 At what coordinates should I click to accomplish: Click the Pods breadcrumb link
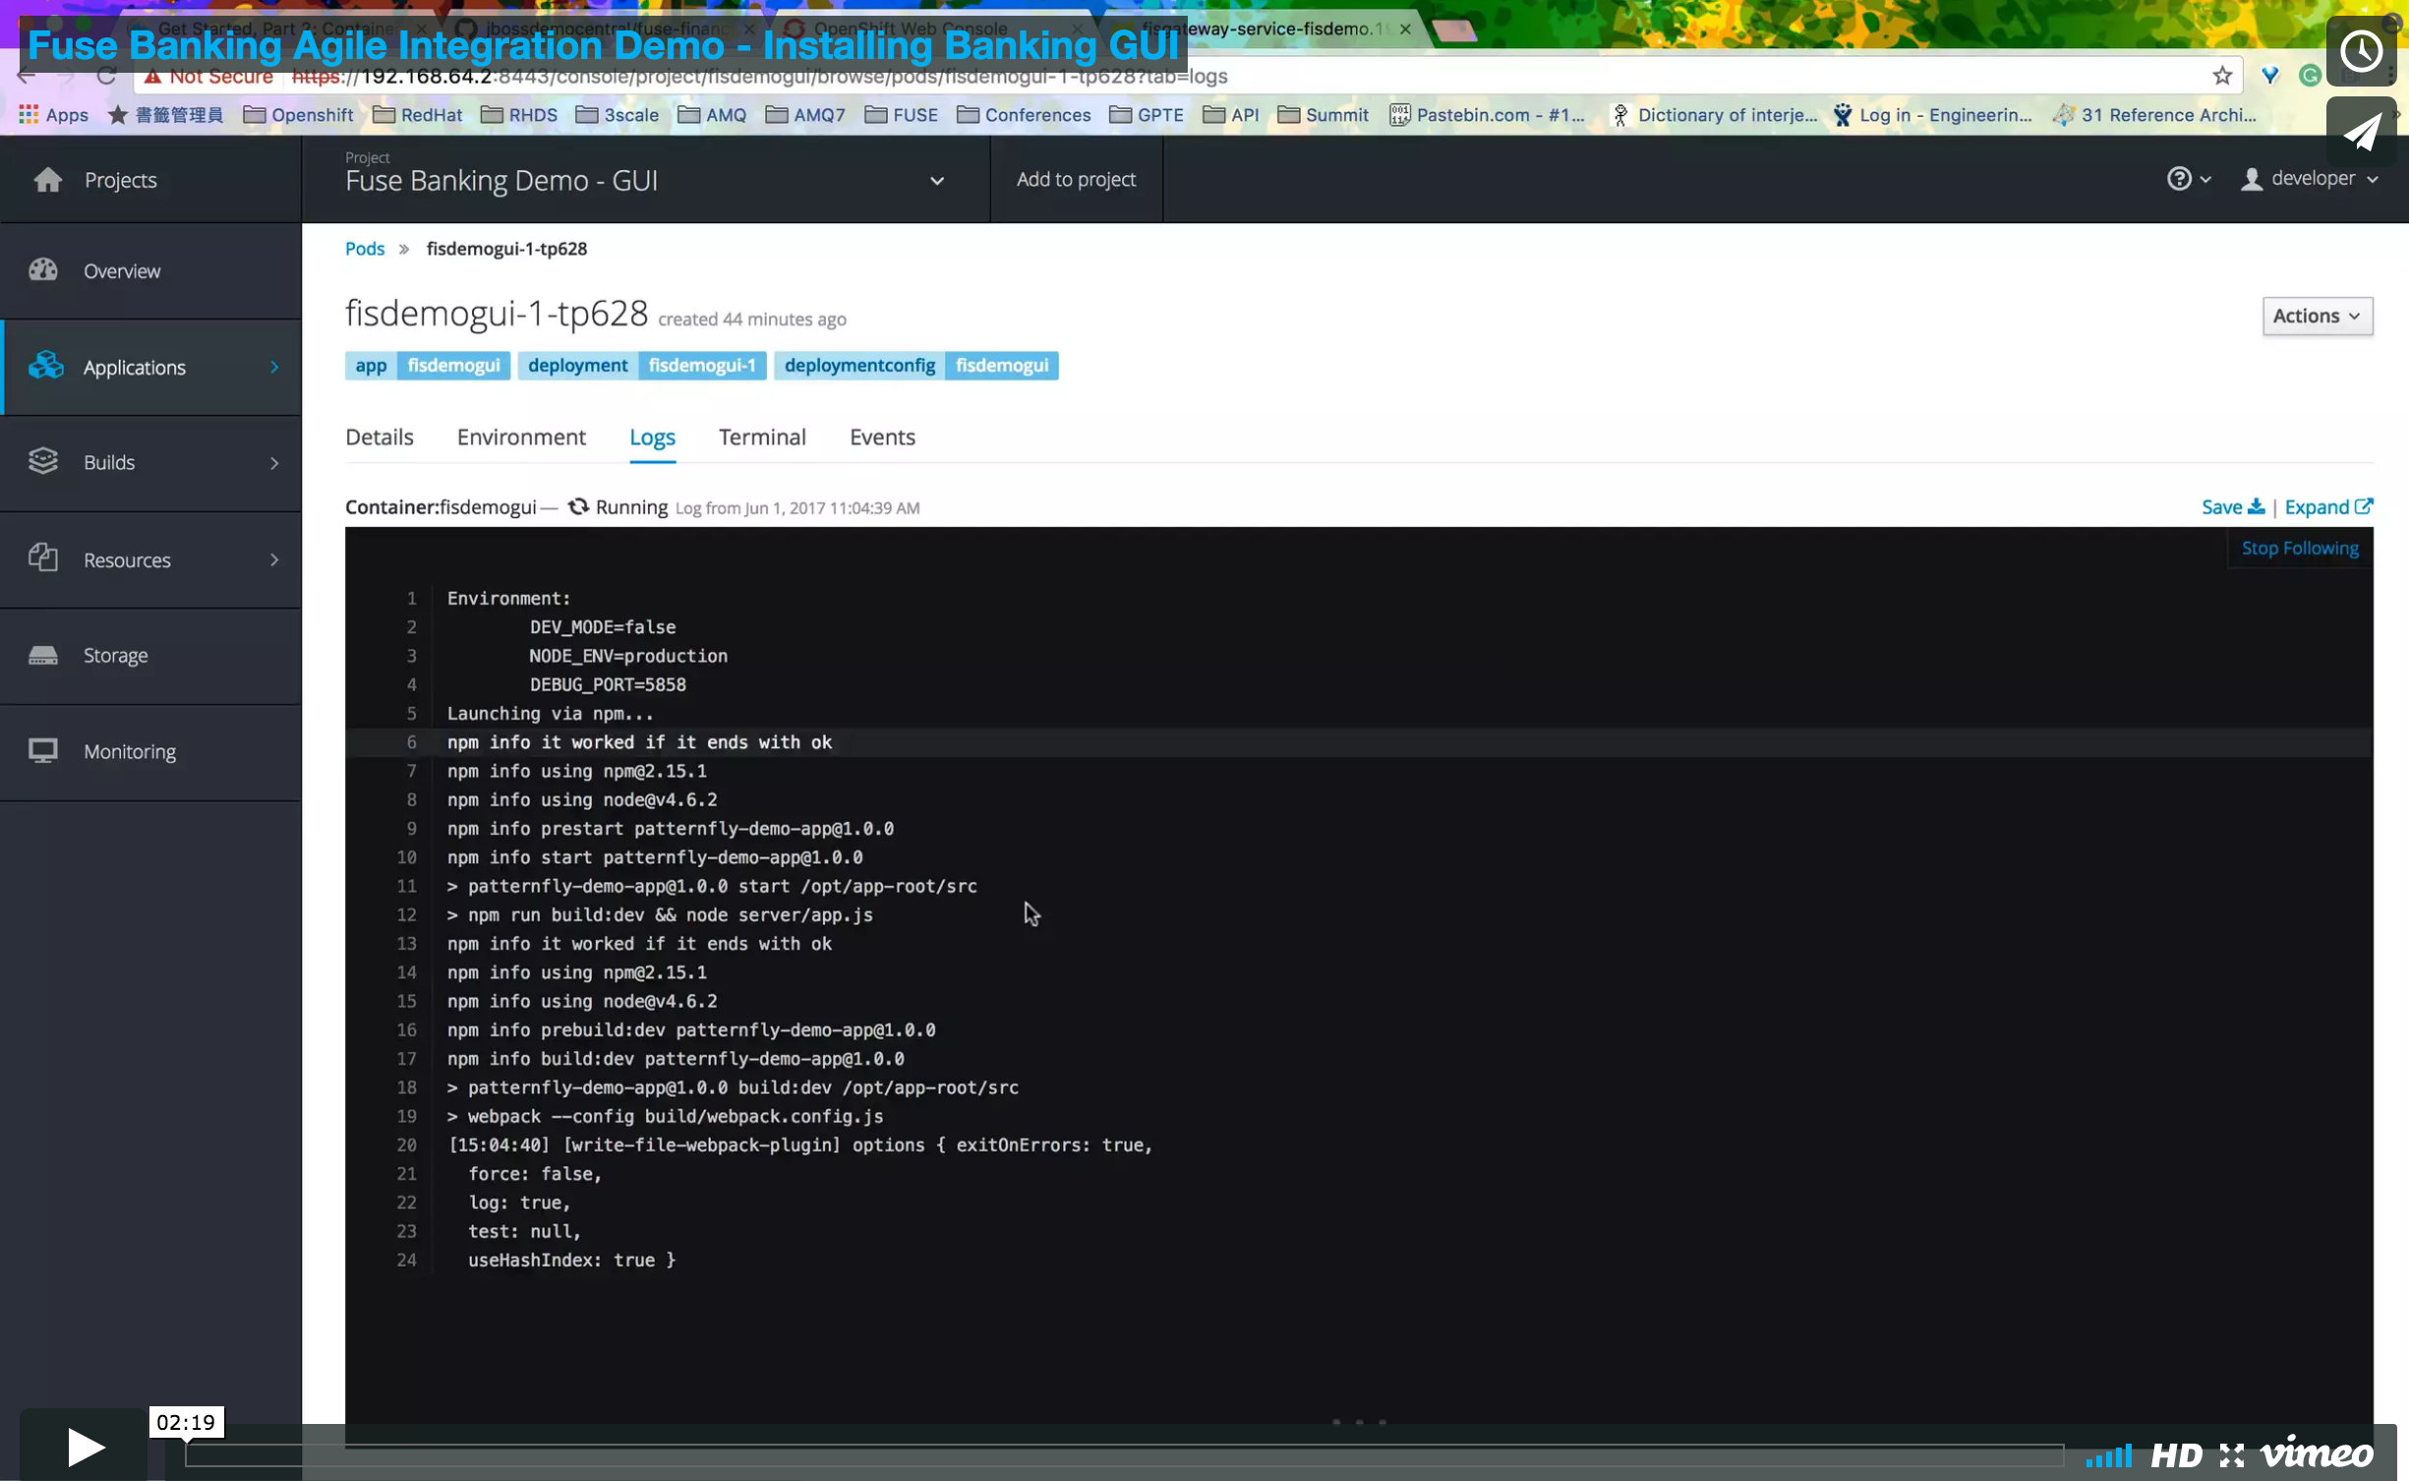[x=364, y=249]
